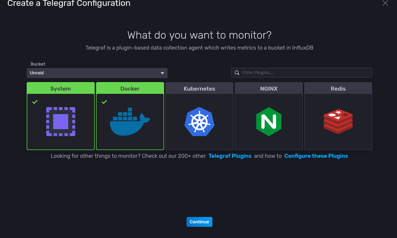The image size is (397, 238).
Task: Focus the Filter Plugins search field
Action: [302, 73]
